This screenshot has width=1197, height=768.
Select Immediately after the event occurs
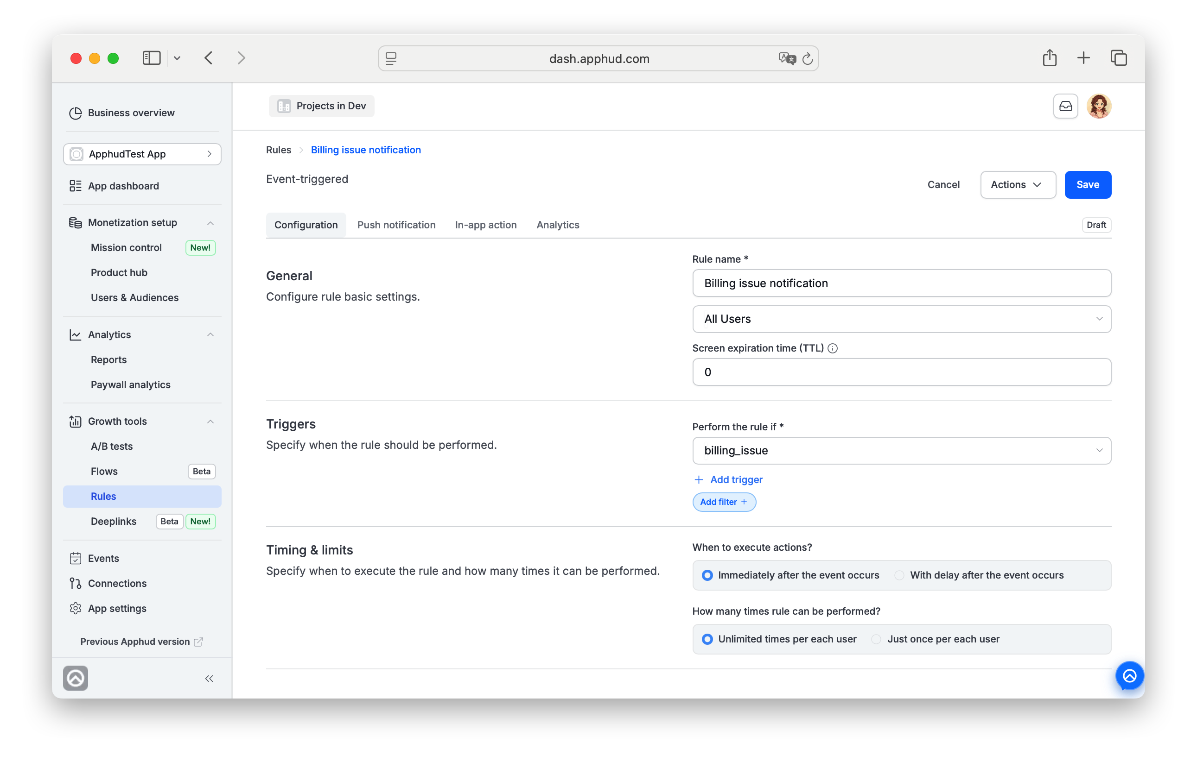(707, 575)
